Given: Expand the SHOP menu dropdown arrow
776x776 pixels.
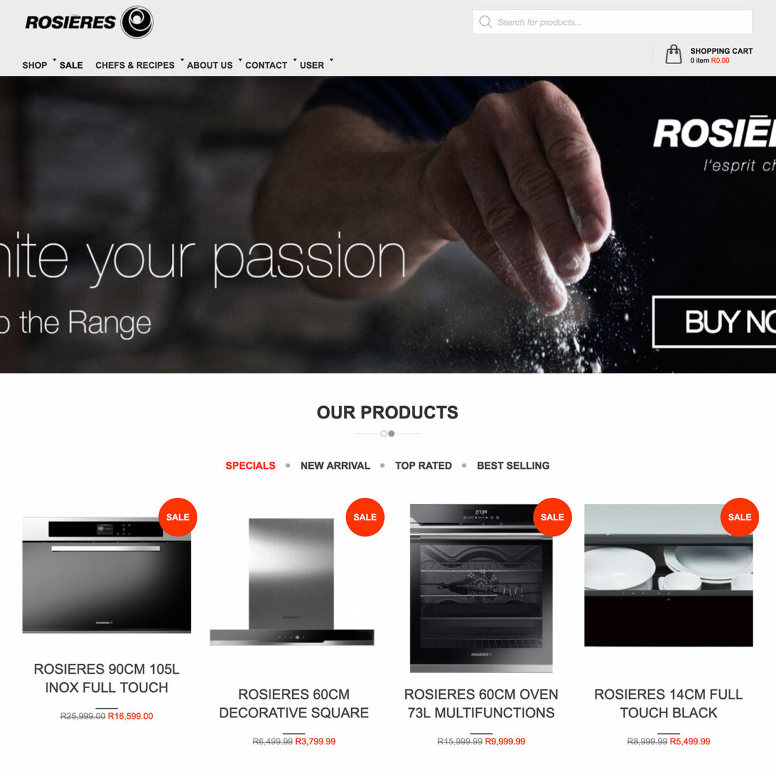Looking at the screenshot, I should (x=54, y=59).
